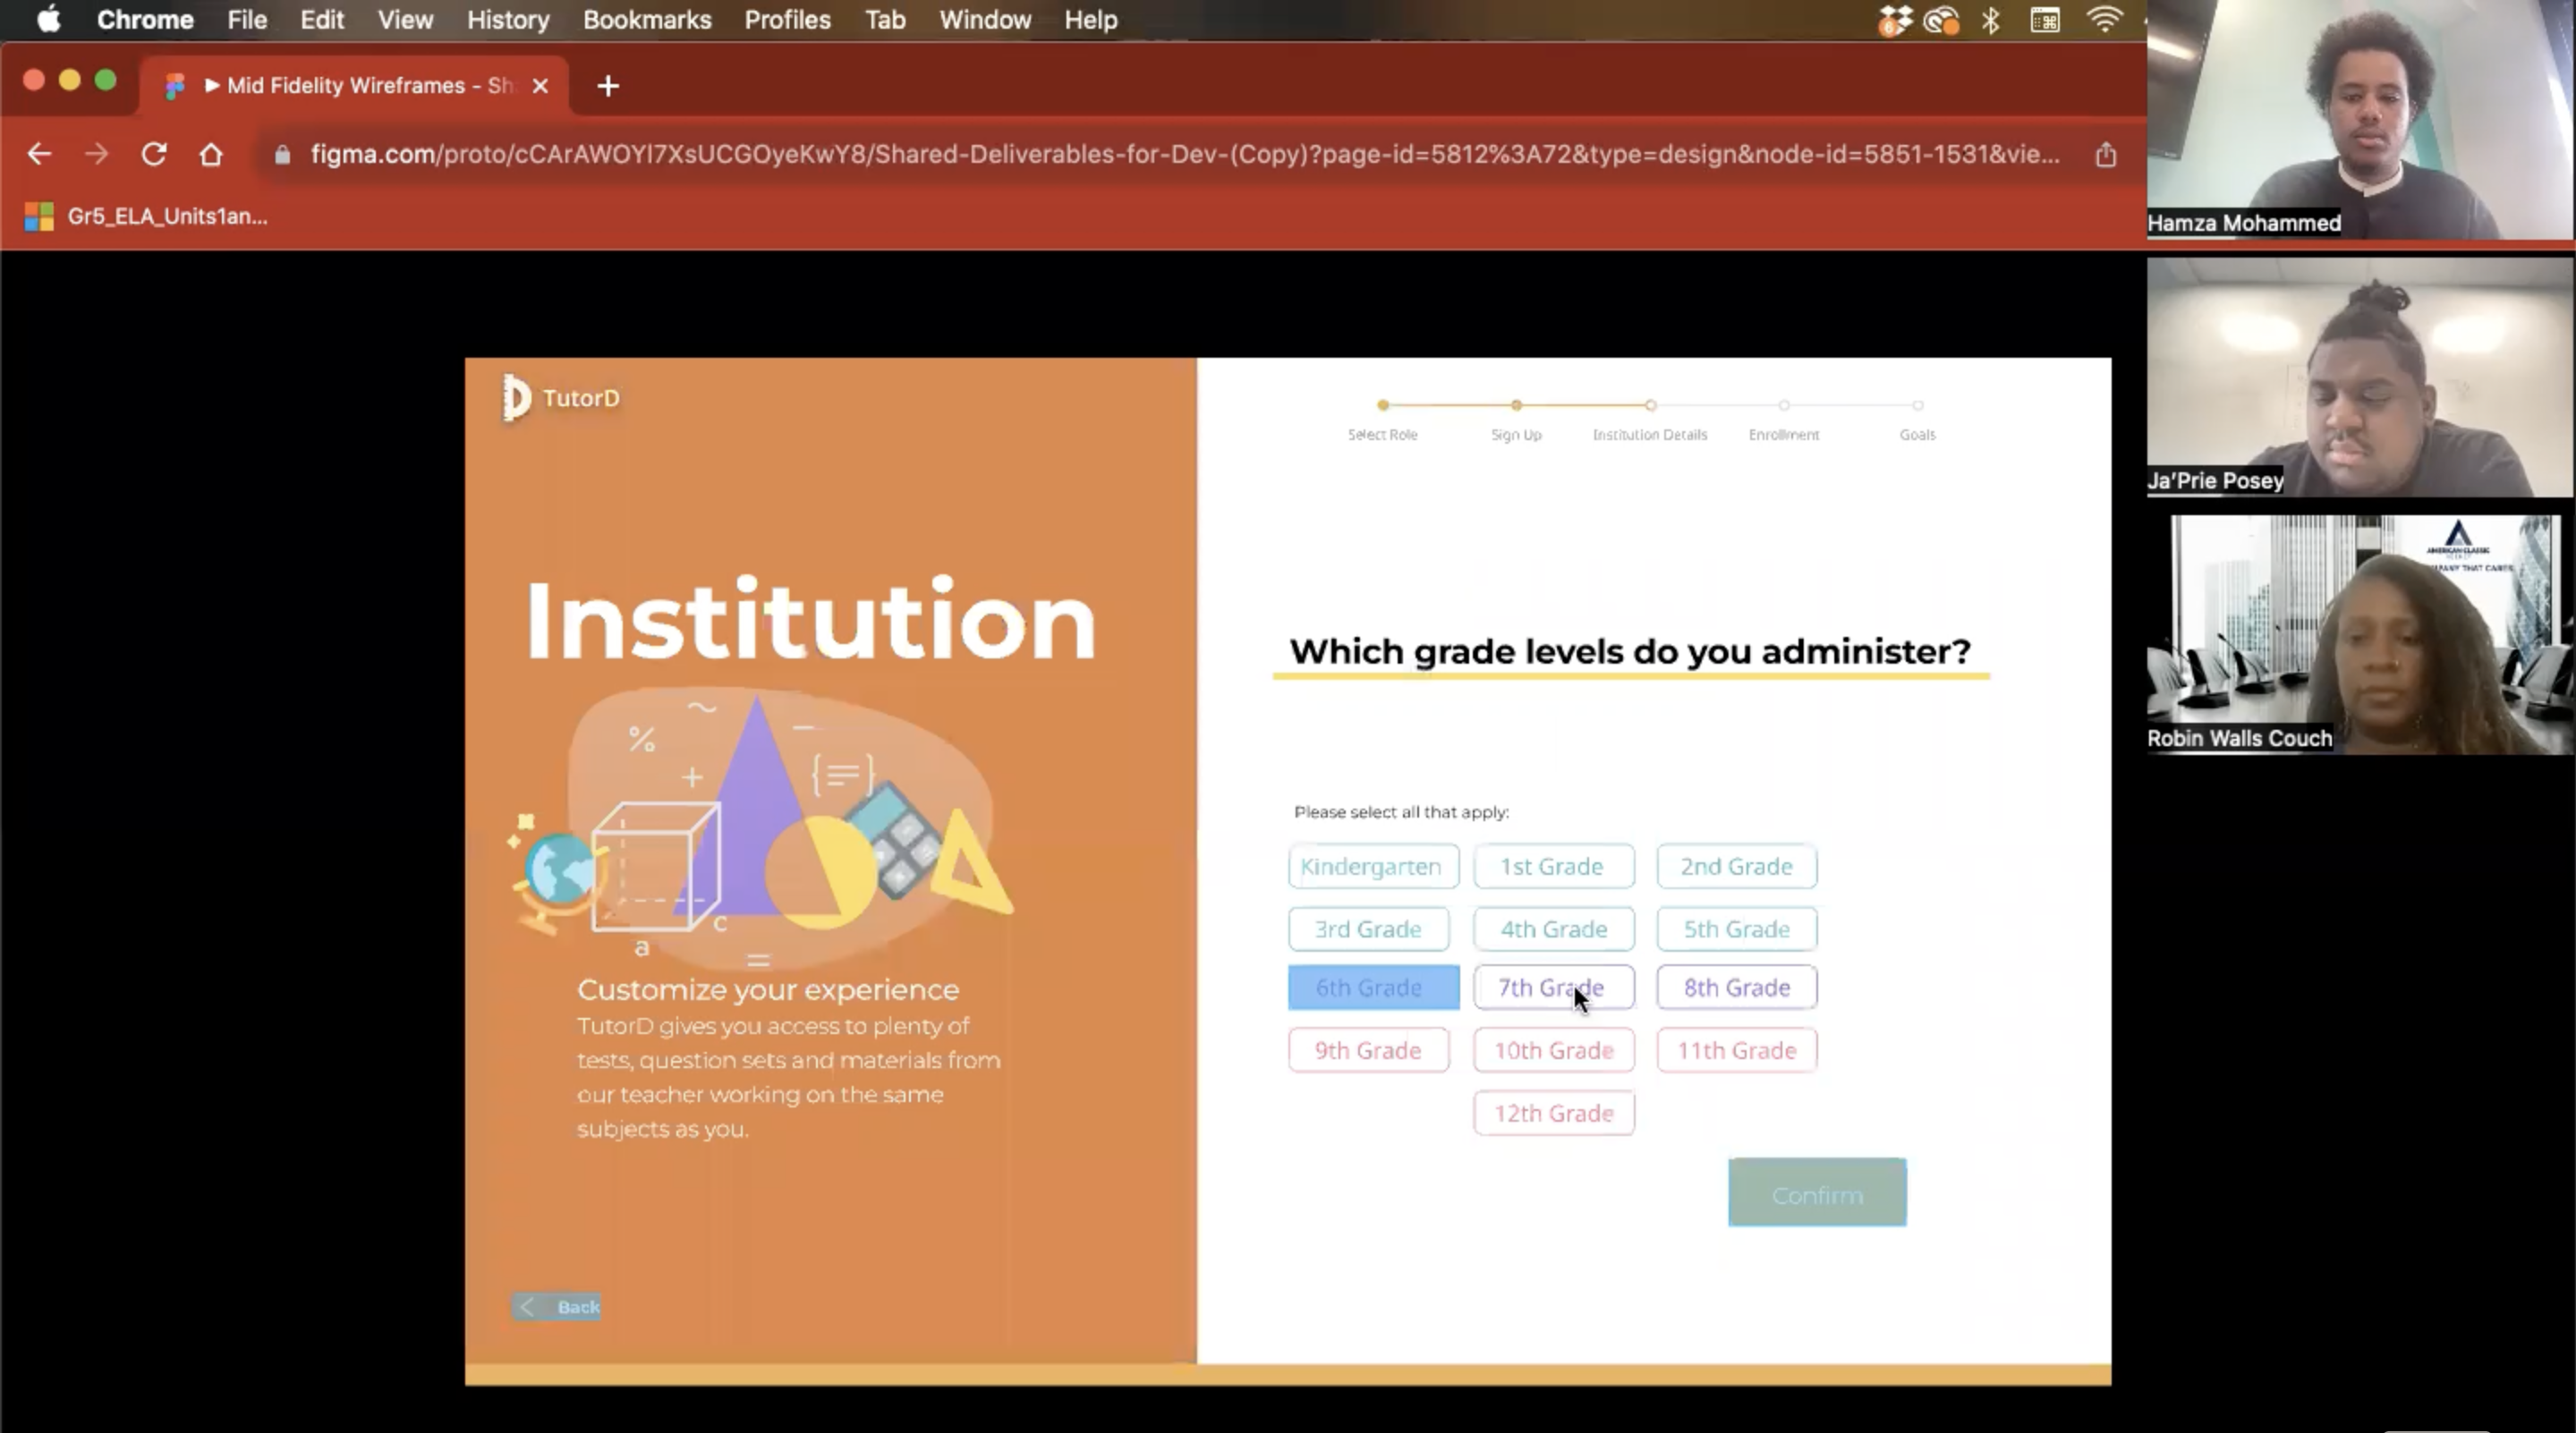The image size is (2576, 1433).
Task: Click the browser back navigation arrow
Action: pyautogui.click(x=39, y=154)
